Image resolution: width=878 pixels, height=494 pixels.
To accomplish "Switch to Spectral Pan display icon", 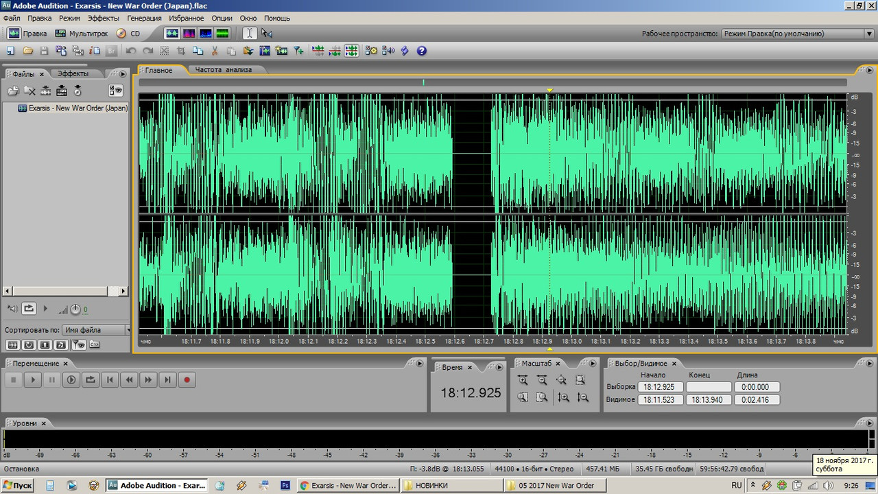I will tap(205, 33).
